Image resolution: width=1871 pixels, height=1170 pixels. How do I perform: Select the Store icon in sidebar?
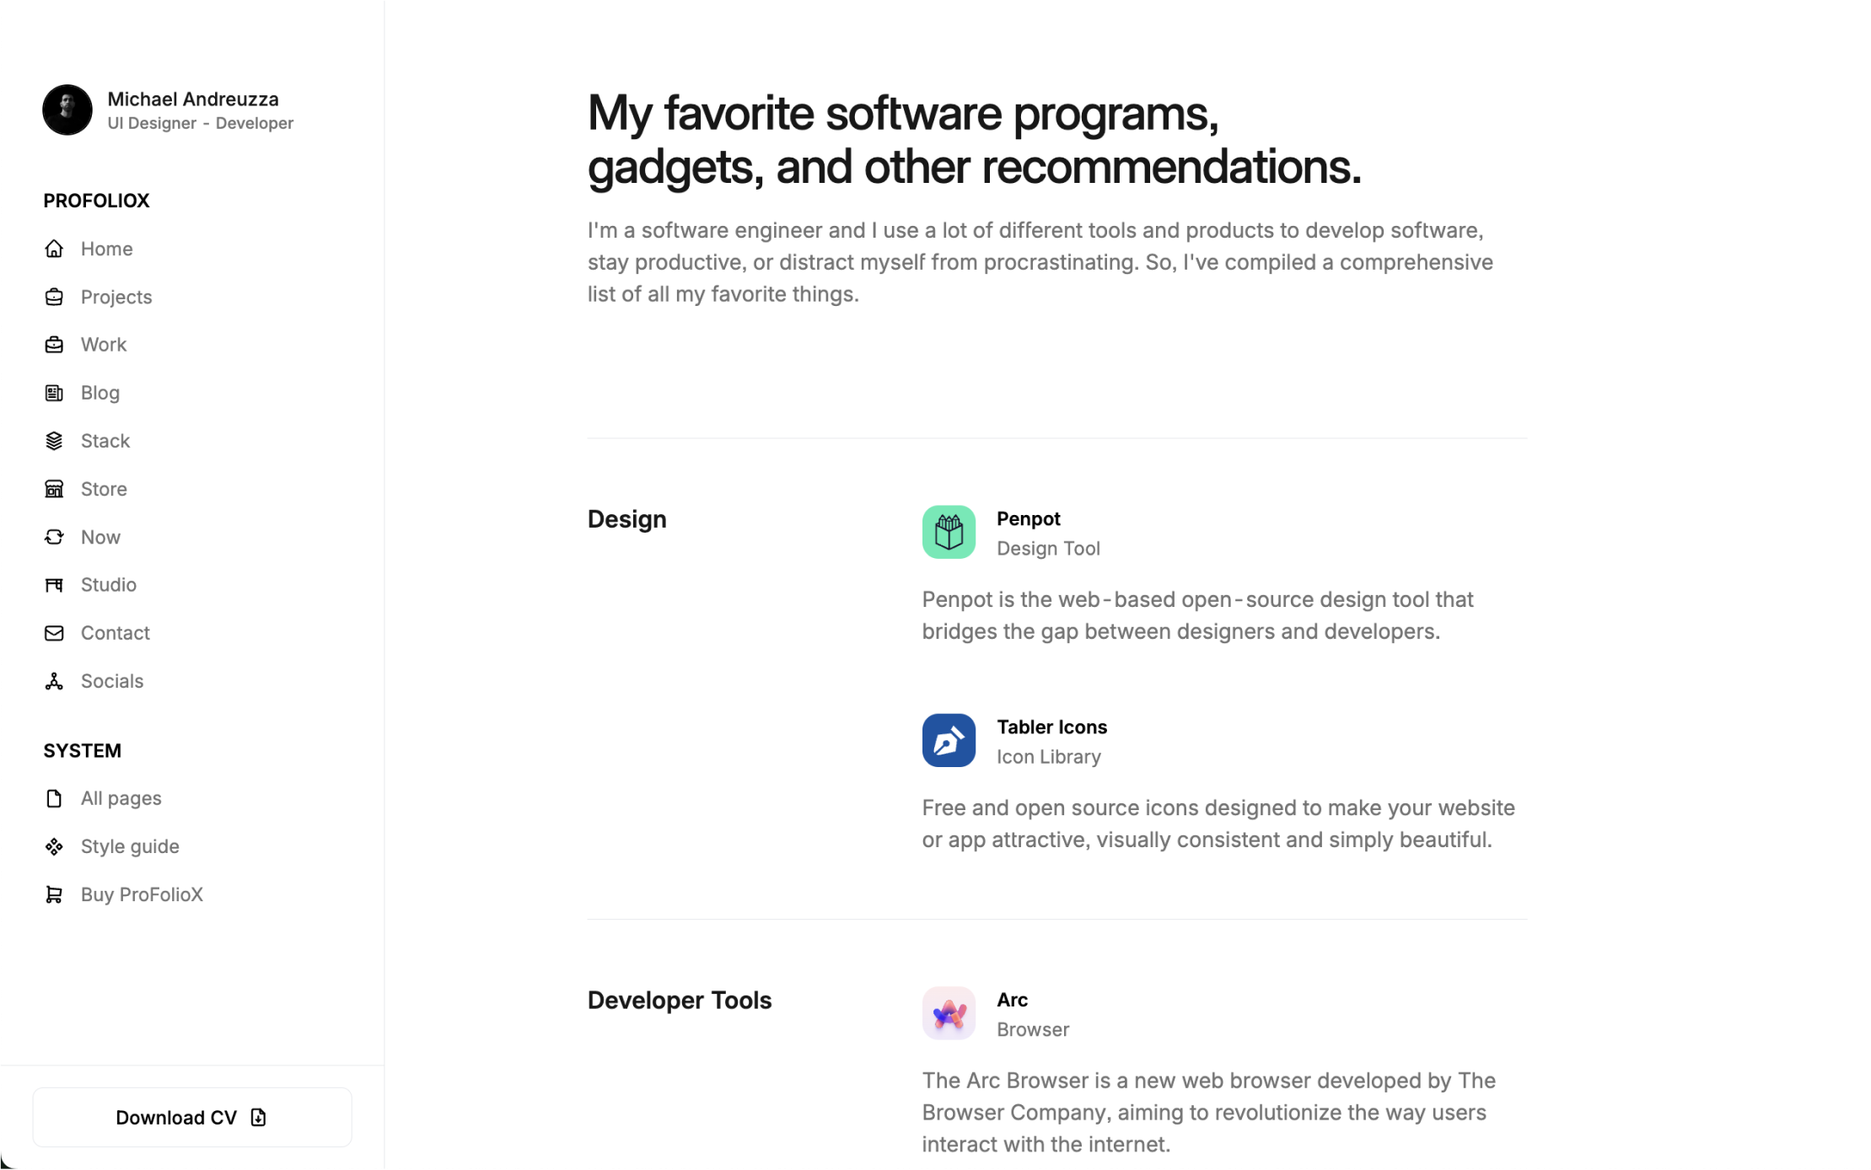pyautogui.click(x=54, y=488)
